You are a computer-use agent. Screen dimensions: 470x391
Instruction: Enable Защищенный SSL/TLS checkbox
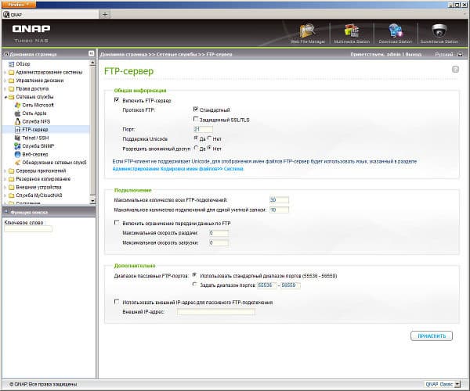(x=196, y=119)
